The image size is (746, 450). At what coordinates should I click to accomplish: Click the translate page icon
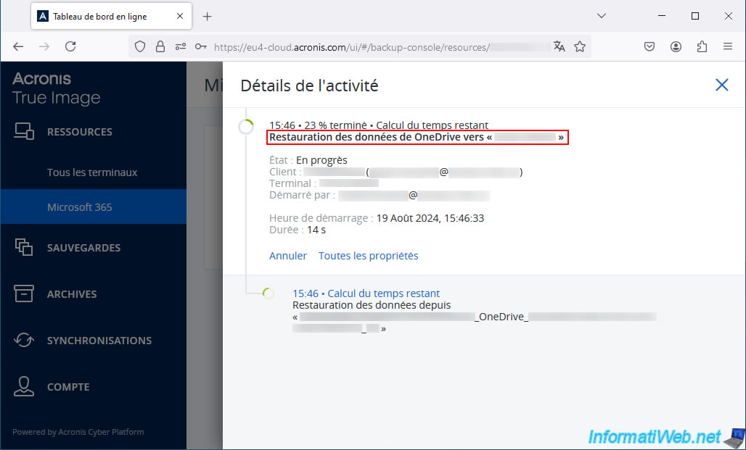[x=559, y=46]
